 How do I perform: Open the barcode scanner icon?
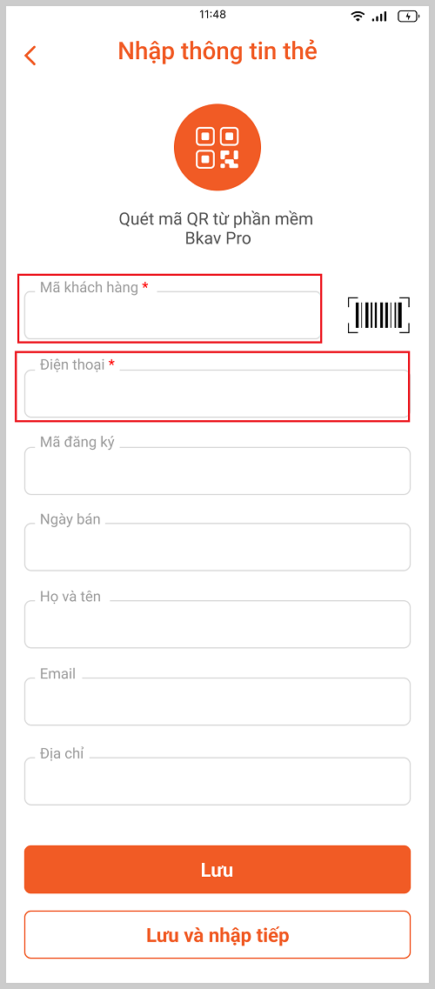[x=378, y=316]
